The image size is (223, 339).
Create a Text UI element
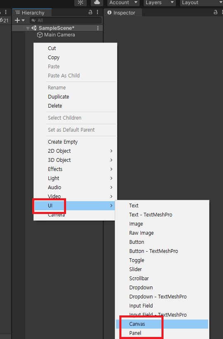click(x=162, y=206)
